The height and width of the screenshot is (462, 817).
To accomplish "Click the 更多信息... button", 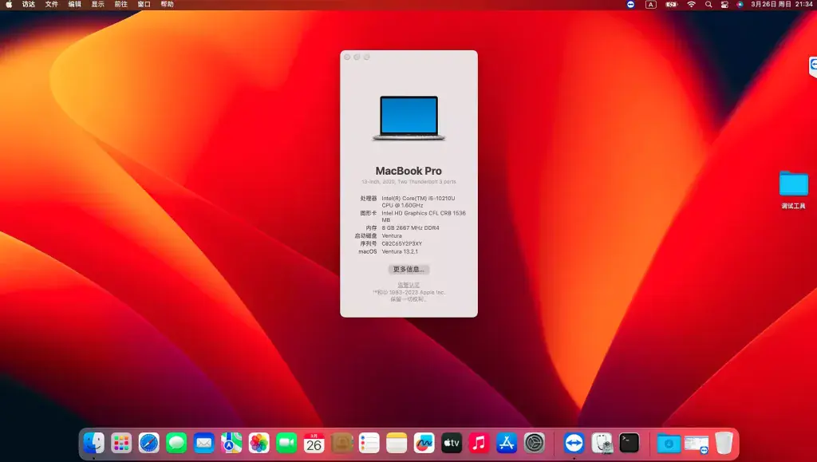I will pos(408,269).
